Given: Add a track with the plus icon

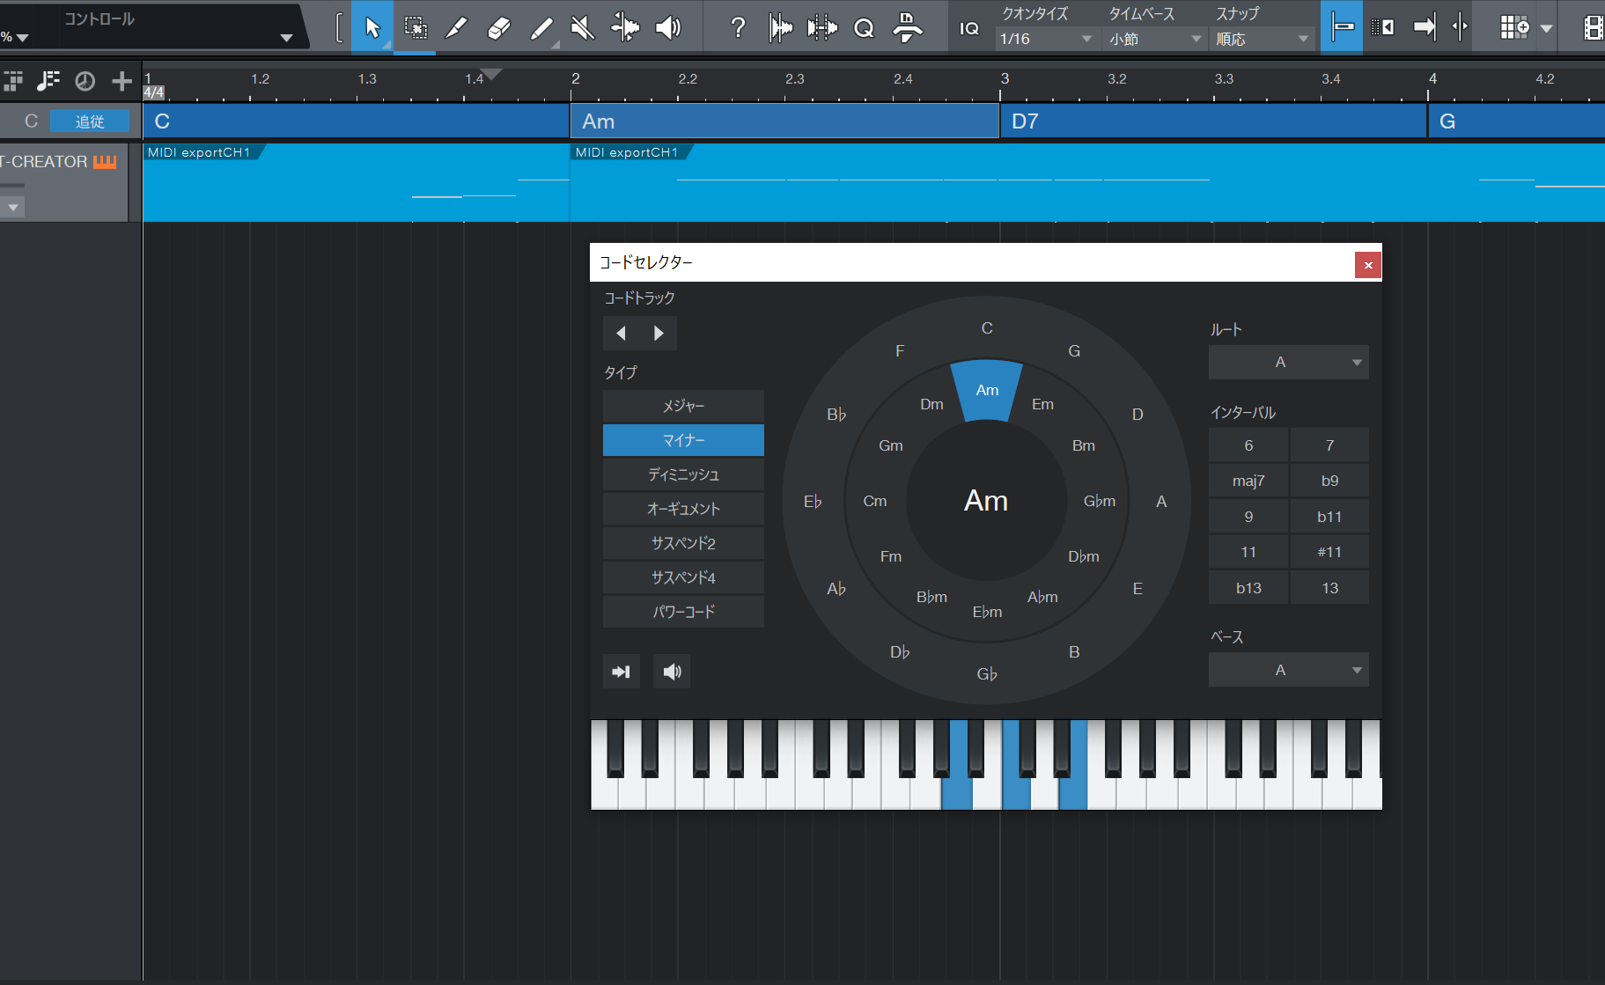Looking at the screenshot, I should pyautogui.click(x=121, y=82).
